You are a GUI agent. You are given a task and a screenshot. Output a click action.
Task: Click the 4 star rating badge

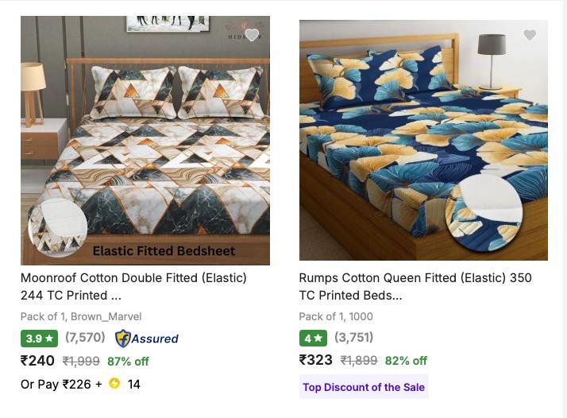tap(313, 338)
